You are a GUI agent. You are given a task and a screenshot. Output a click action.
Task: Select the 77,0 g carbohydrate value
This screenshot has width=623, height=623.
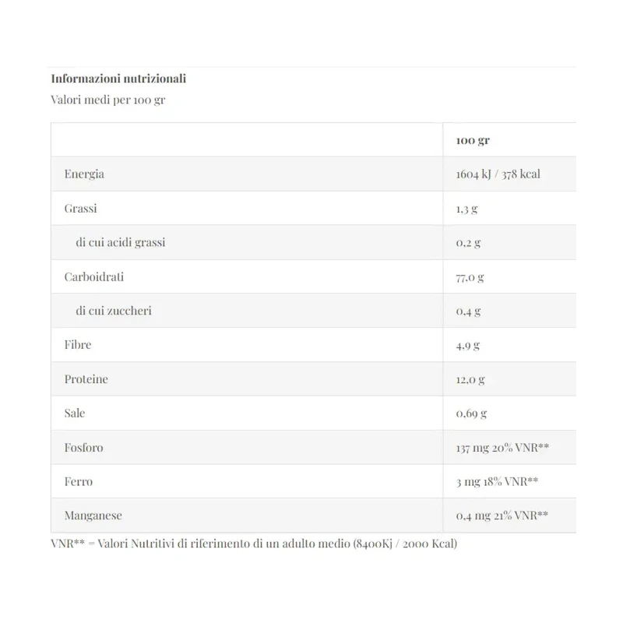(470, 277)
